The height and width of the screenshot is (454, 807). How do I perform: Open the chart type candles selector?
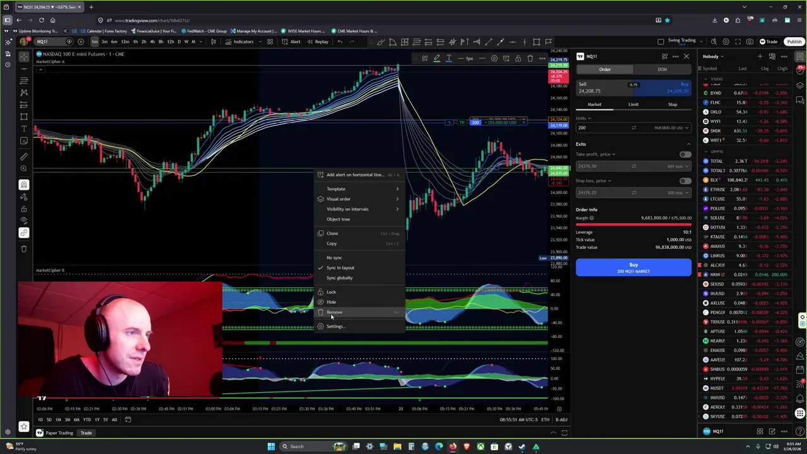(214, 42)
